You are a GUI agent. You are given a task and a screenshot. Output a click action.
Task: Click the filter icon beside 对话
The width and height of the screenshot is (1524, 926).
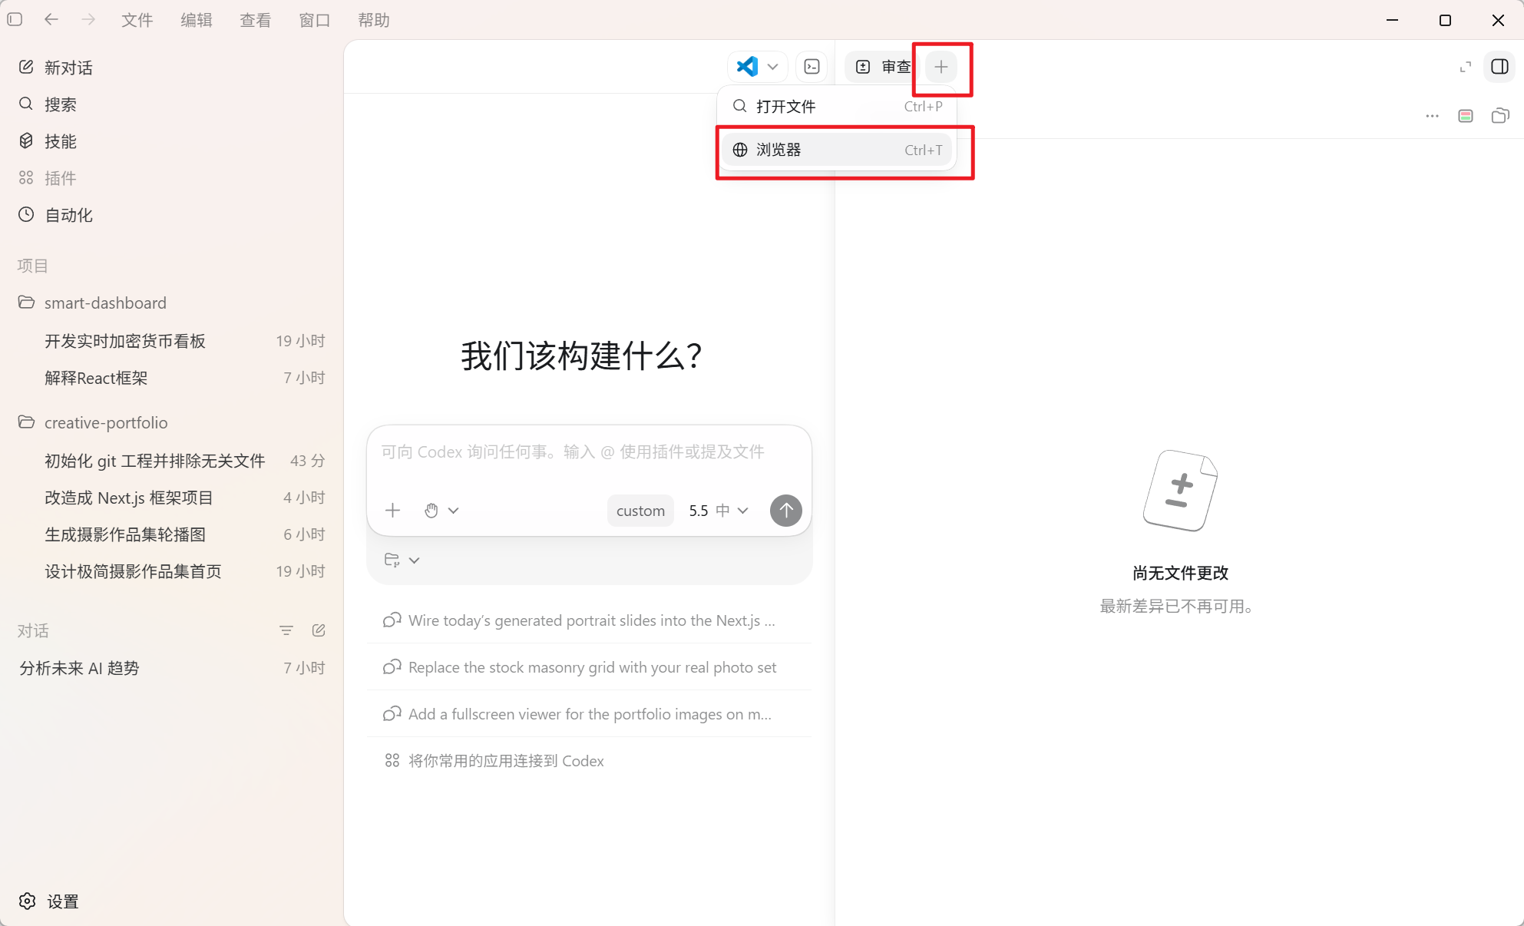click(286, 630)
